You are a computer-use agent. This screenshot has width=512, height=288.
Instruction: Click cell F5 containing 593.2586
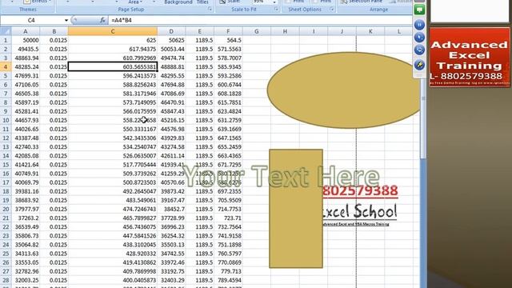click(x=228, y=76)
